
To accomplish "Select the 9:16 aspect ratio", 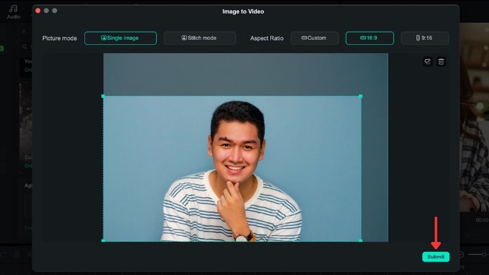I will pyautogui.click(x=425, y=38).
